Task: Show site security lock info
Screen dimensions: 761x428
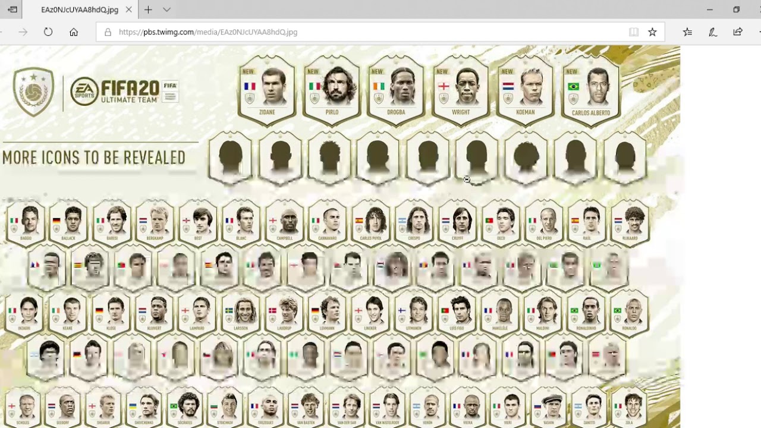Action: click(108, 32)
